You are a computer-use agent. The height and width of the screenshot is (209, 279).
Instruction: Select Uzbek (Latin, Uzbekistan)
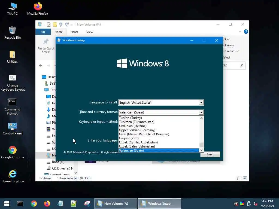[159, 146]
